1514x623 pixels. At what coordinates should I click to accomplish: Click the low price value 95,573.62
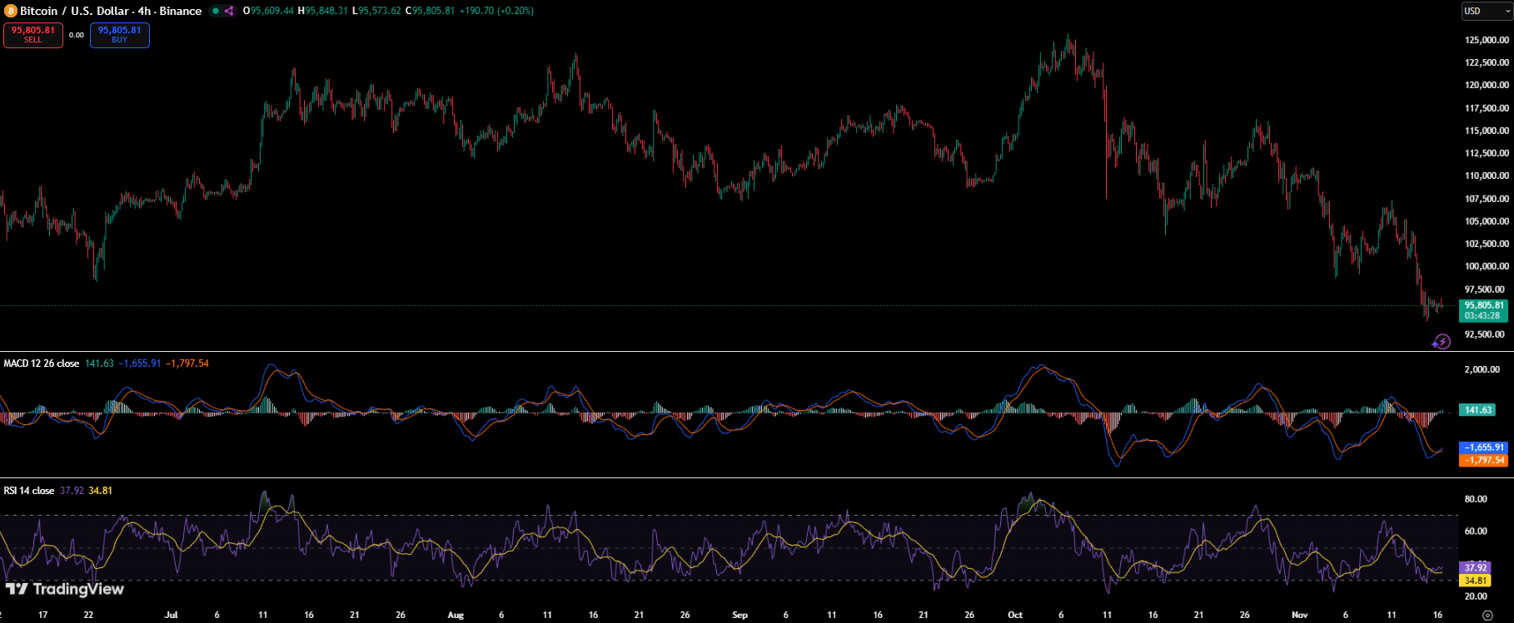click(380, 11)
